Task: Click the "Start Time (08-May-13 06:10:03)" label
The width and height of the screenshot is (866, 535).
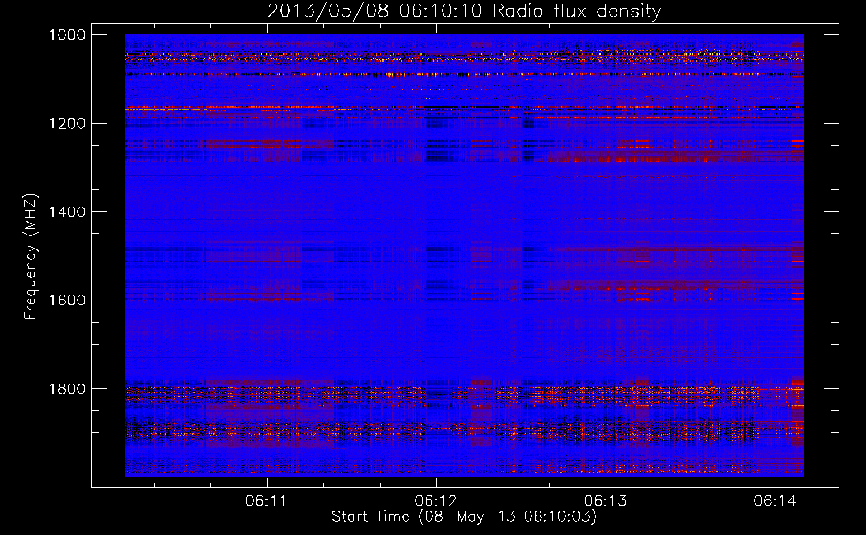Action: (464, 516)
